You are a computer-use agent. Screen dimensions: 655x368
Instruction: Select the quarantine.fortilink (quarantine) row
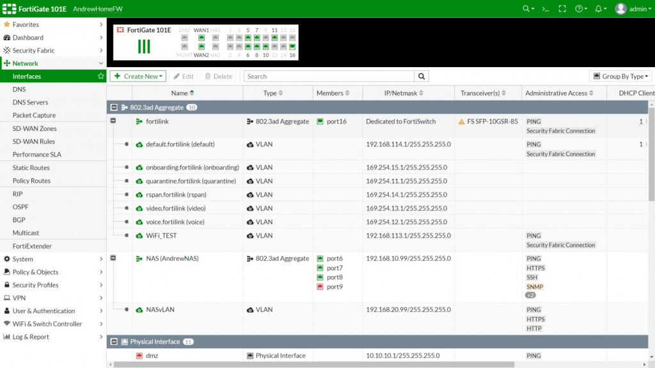click(377, 181)
